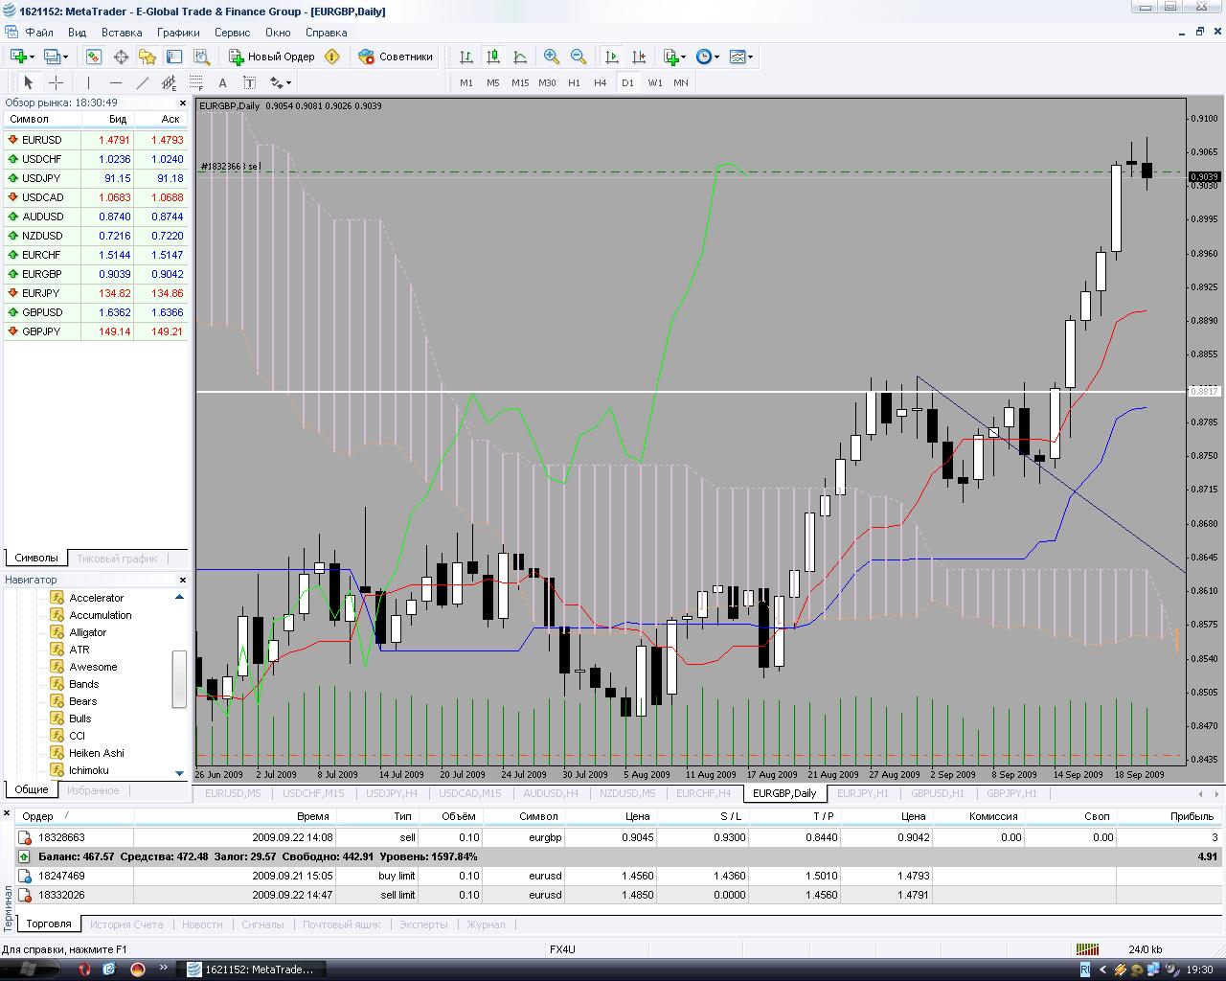The image size is (1226, 981).
Task: Select the M5 timeframe
Action: coord(493,82)
